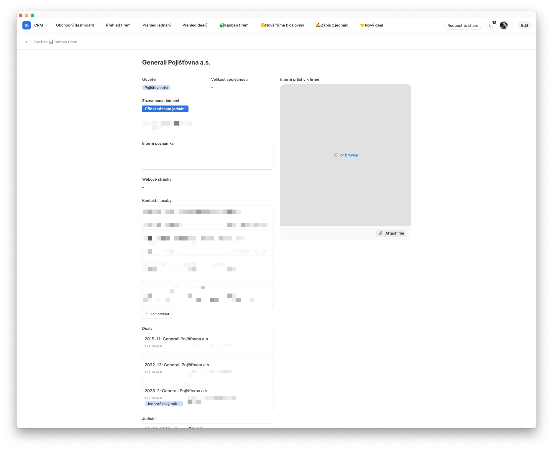
Task: Click the Interní poznámka label
Action: click(x=158, y=144)
